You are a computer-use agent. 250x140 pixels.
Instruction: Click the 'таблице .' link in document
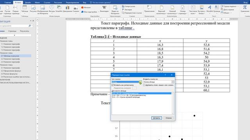pos(126,28)
